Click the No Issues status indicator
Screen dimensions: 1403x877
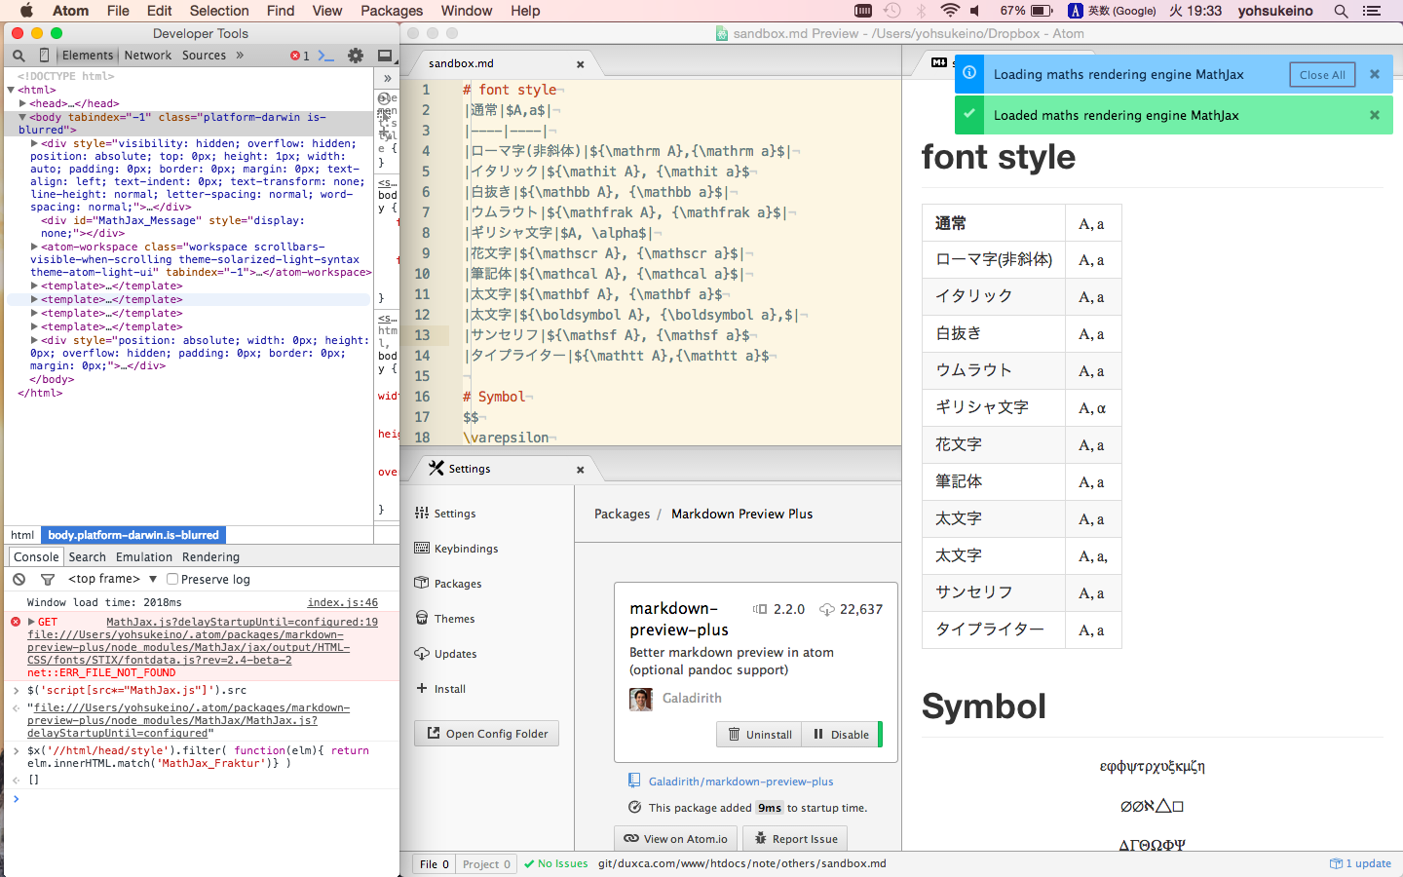[556, 863]
